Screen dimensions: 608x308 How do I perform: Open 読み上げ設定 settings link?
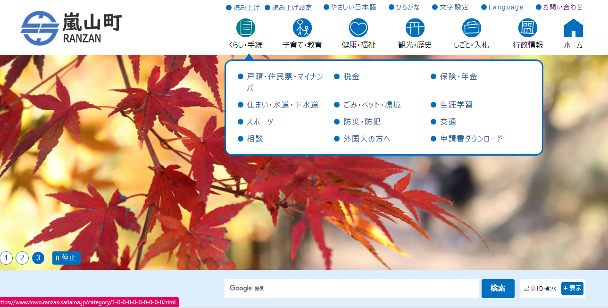[288, 7]
